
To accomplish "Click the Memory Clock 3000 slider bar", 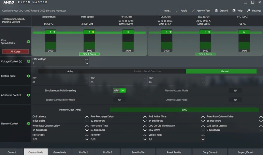I will pyautogui.click(x=184, y=110).
